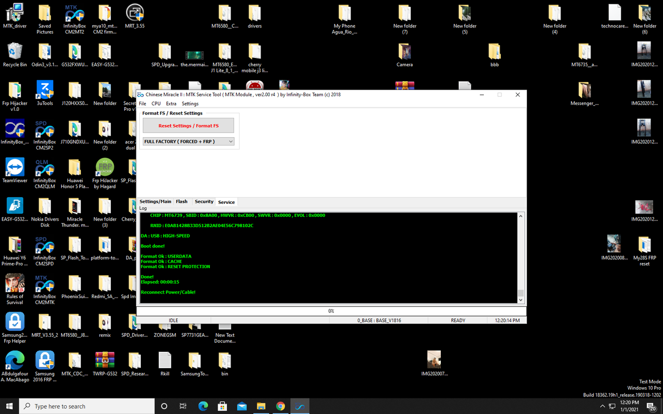Image resolution: width=663 pixels, height=414 pixels.
Task: Click the Windows search field
Action: 86,406
